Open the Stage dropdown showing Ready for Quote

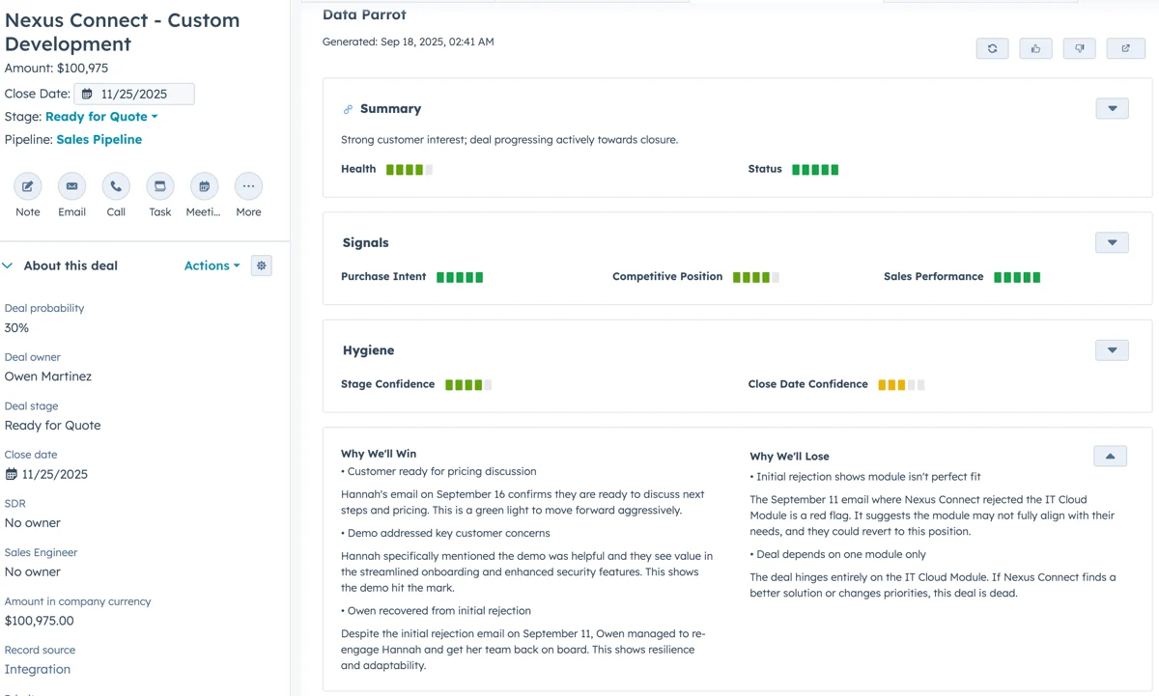pos(101,116)
